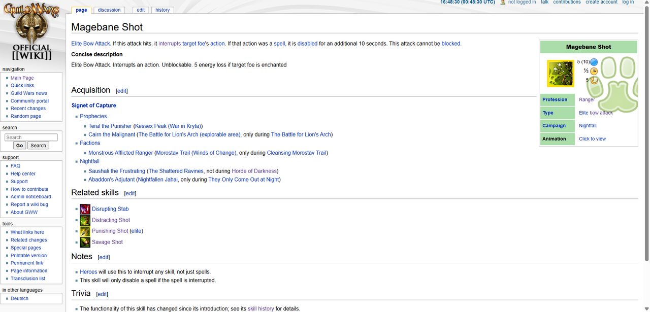Image resolution: width=650 pixels, height=312 pixels.
Task: Switch to the discussion tab
Action: tap(109, 10)
